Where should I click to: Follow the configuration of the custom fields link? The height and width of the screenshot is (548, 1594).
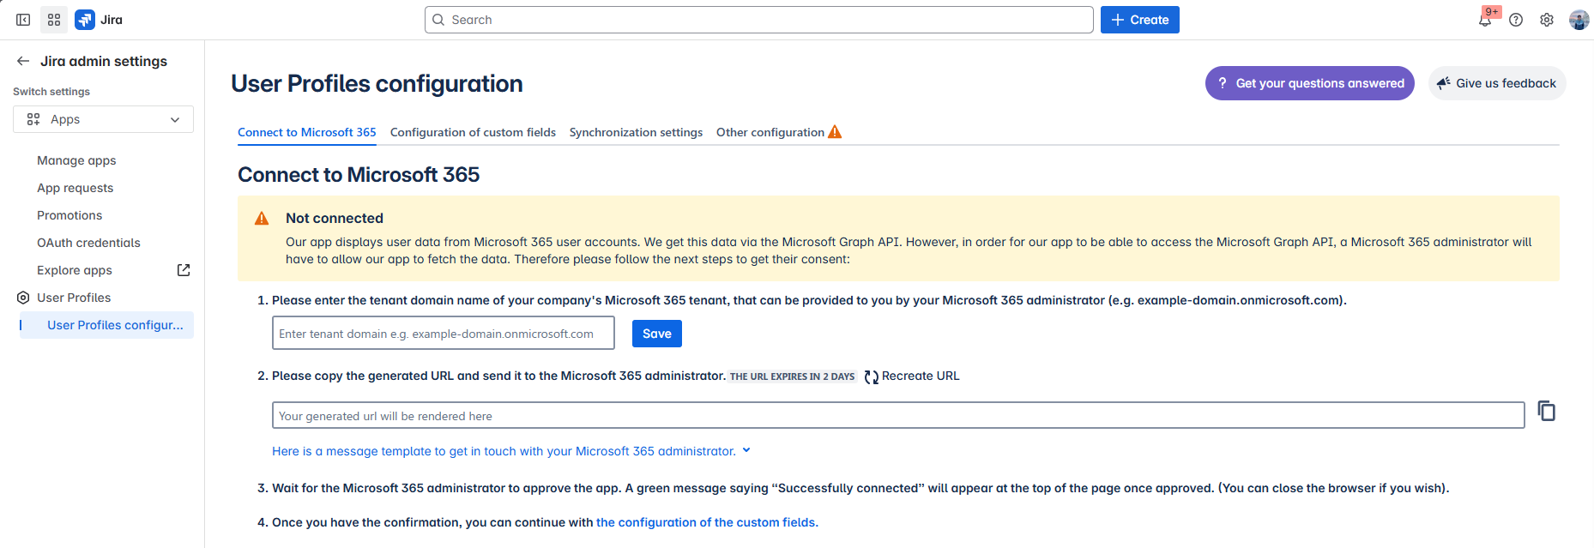(707, 522)
